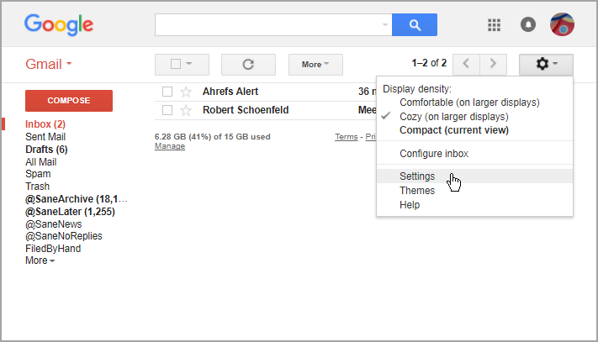Open Help from the gear menu
The height and width of the screenshot is (342, 598).
tap(410, 205)
